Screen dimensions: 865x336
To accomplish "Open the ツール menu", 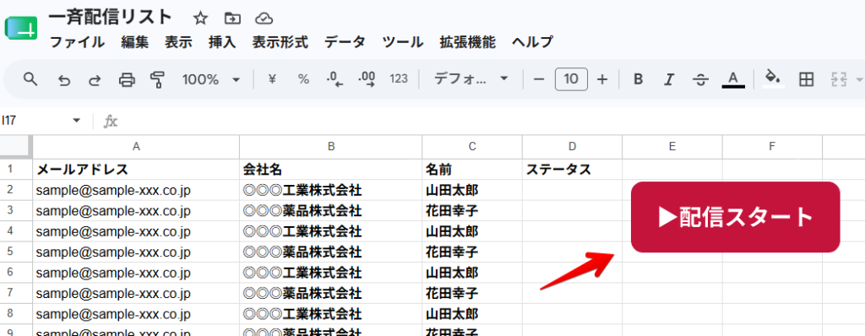I will pos(403,42).
